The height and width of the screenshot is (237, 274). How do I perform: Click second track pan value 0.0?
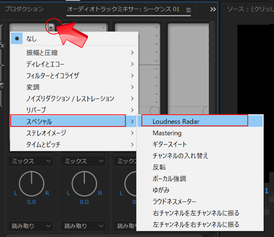84,202
